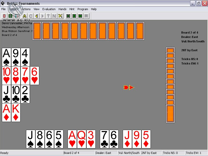Image resolution: width=208 pixels, height=156 pixels.
Task: Play the 6 of spades from South
Action: tap(49, 139)
